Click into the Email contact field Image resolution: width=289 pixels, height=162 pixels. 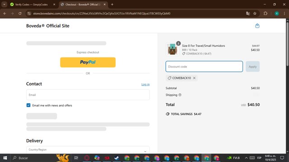coord(88,95)
